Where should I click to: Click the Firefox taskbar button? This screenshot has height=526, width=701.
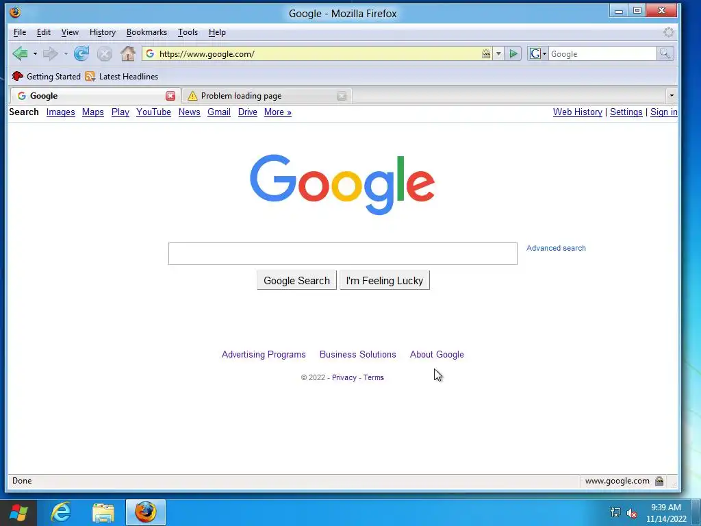tap(146, 512)
